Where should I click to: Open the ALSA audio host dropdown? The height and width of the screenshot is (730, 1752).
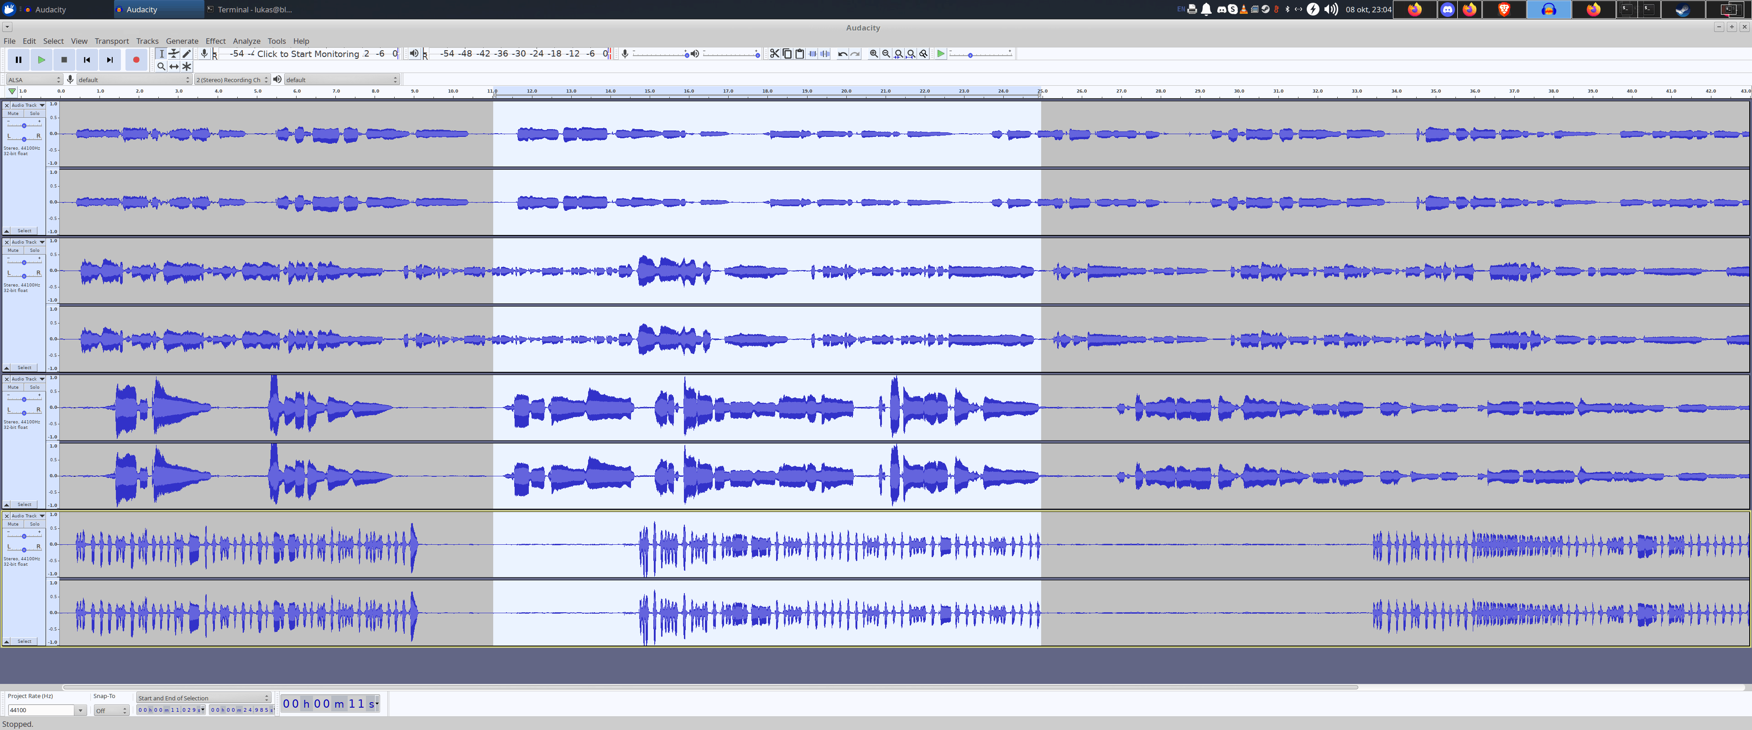click(33, 79)
